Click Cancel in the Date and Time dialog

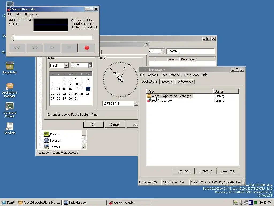tap(115, 124)
